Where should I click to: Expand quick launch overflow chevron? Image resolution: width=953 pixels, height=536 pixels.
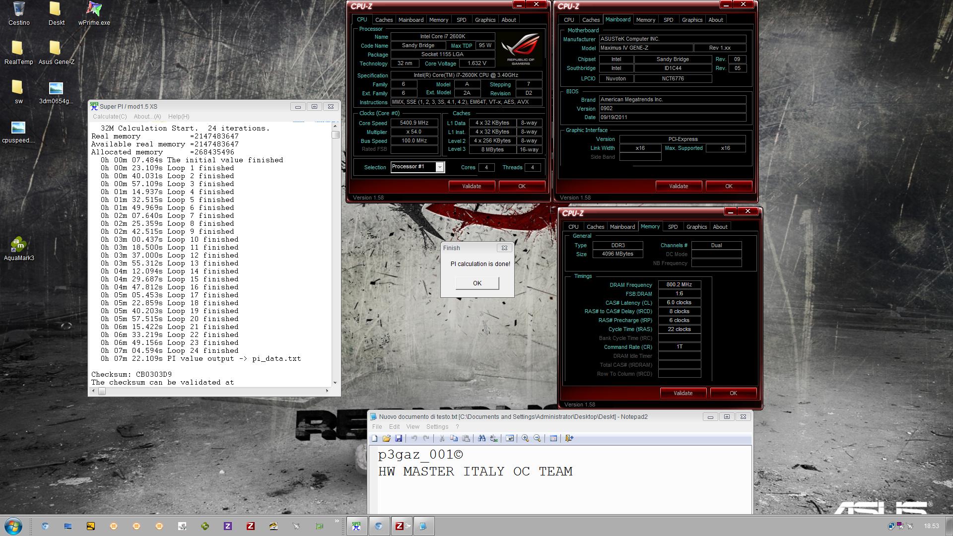tap(337, 521)
